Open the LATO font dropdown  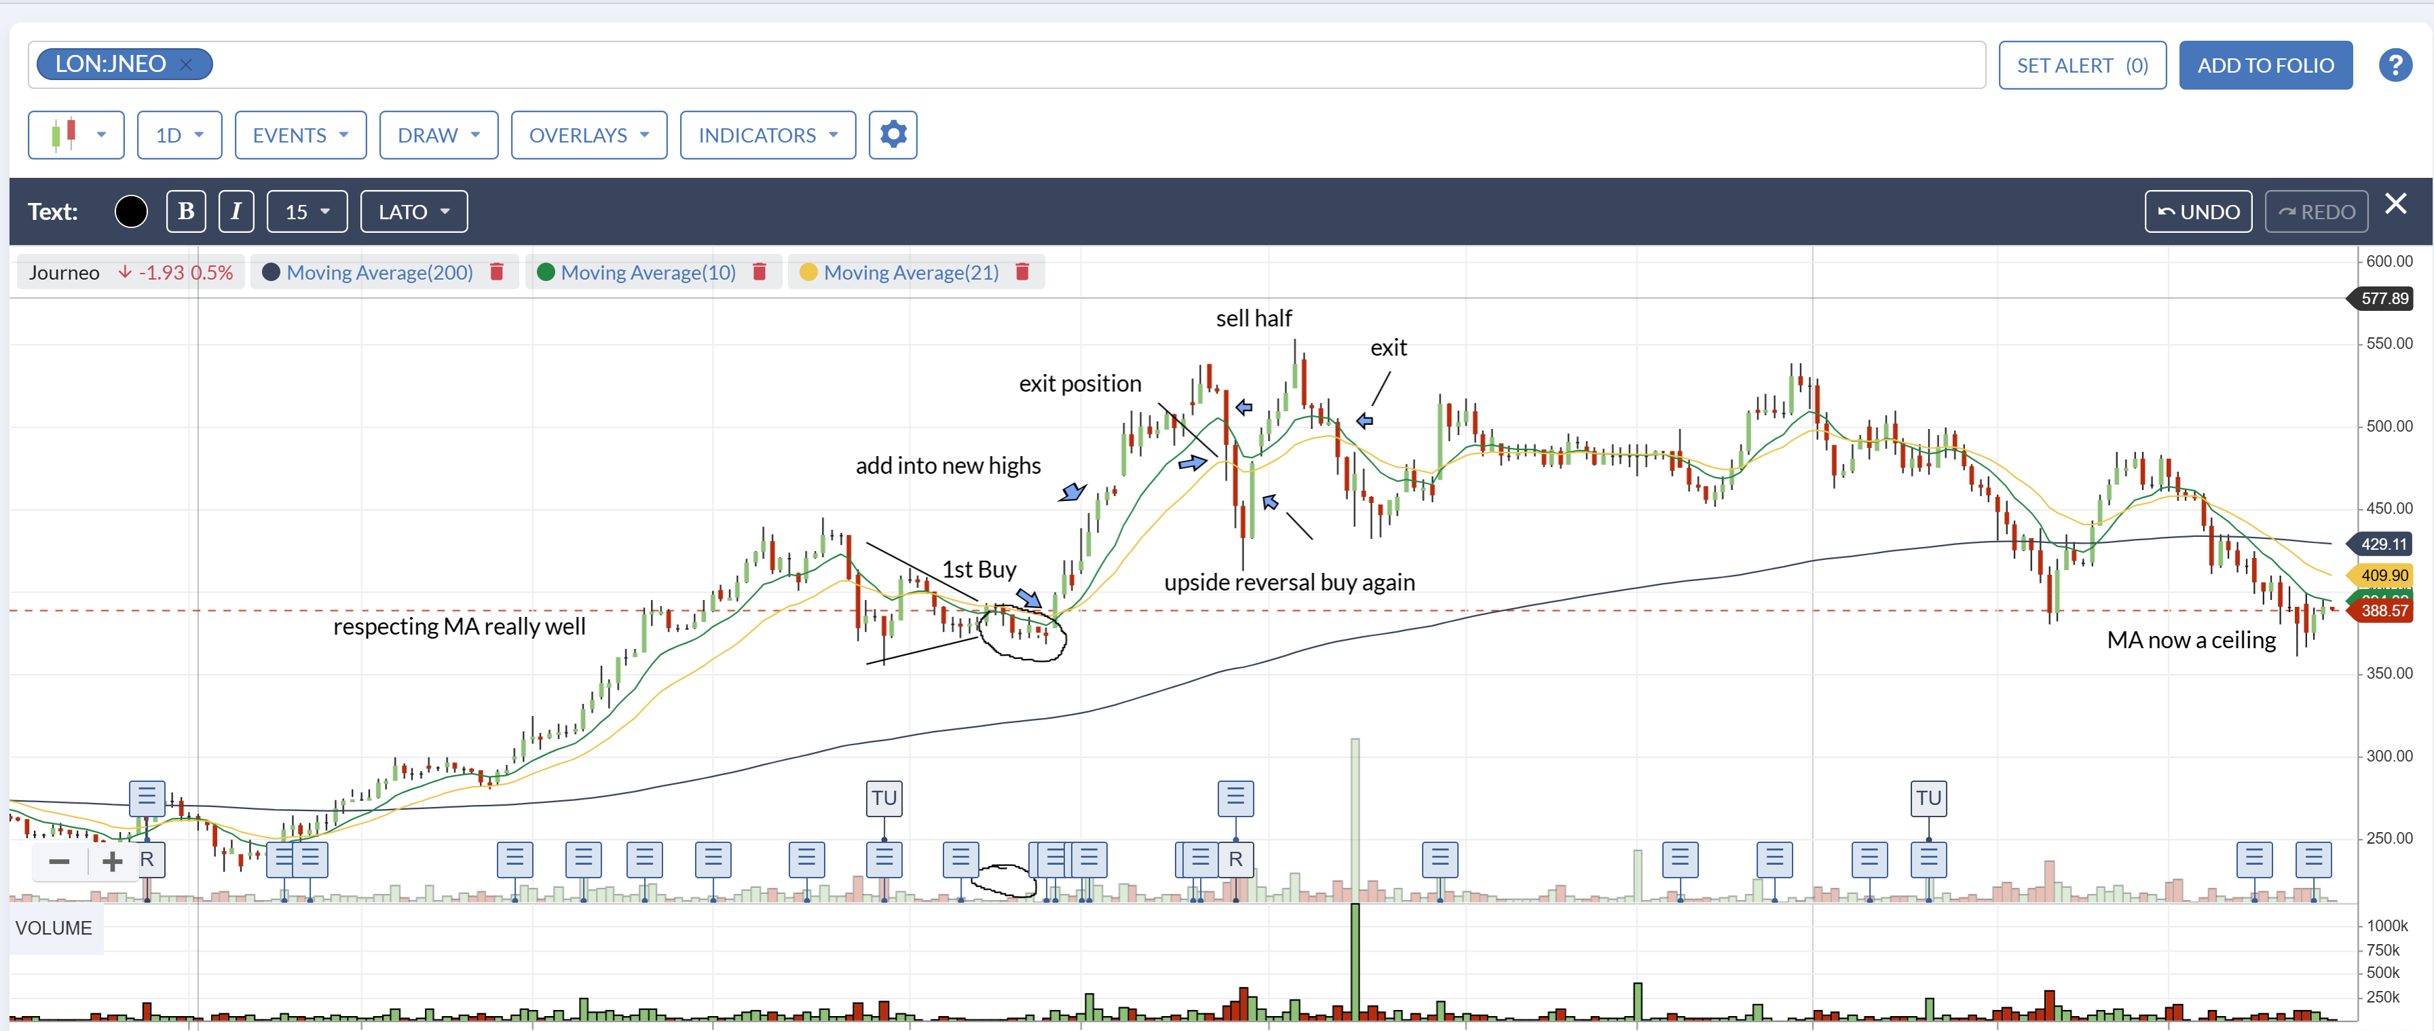414,212
